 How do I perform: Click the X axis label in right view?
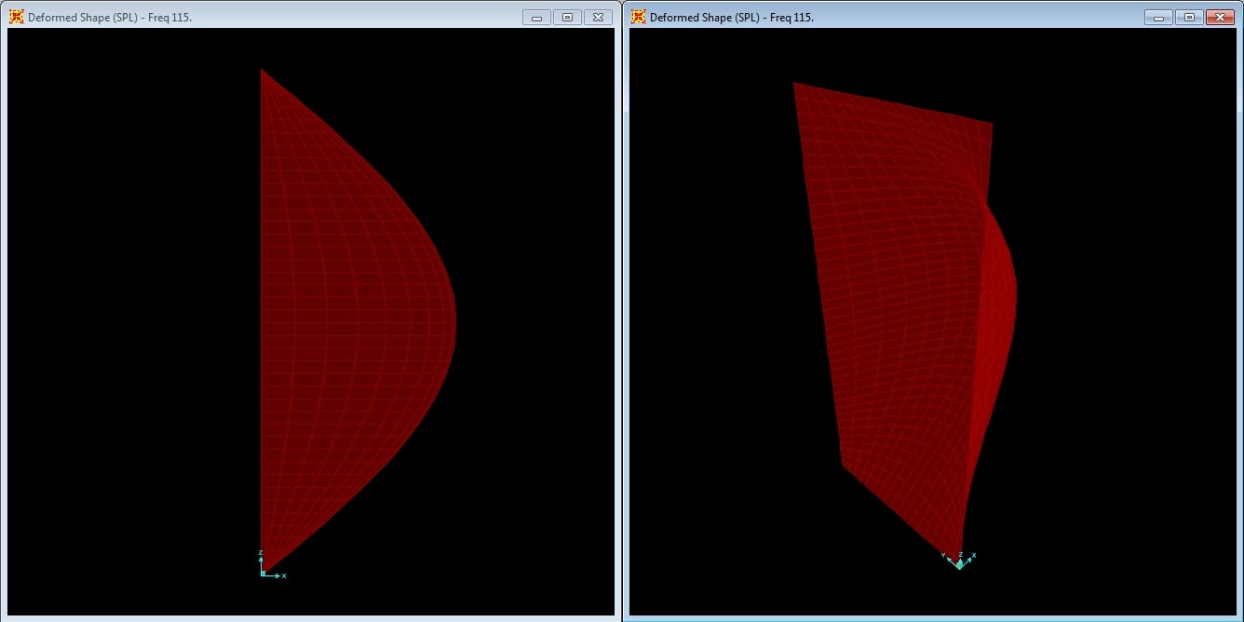click(974, 556)
